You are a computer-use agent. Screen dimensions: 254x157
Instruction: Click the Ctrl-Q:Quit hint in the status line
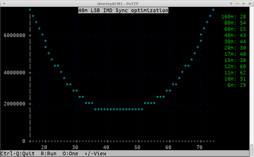(18, 154)
